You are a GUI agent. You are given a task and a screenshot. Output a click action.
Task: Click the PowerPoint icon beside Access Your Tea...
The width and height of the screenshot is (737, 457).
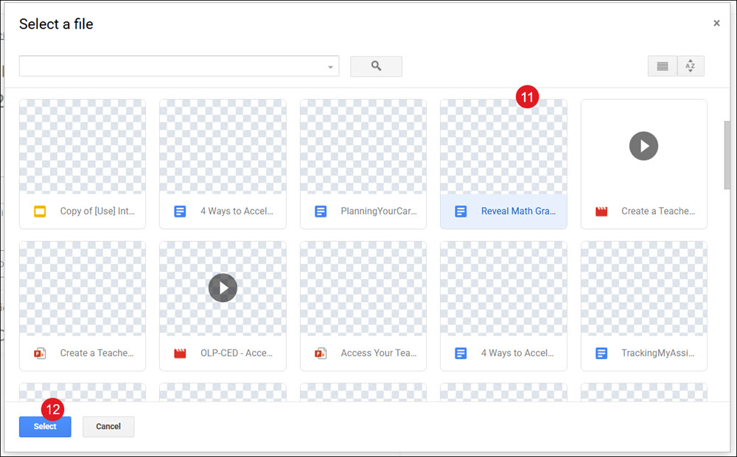[x=321, y=353]
